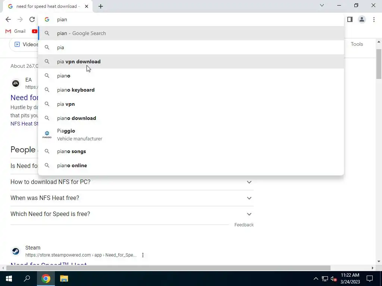Screen dimensions: 382x286
Task: Open the Chrome side panel
Action: click(x=350, y=19)
